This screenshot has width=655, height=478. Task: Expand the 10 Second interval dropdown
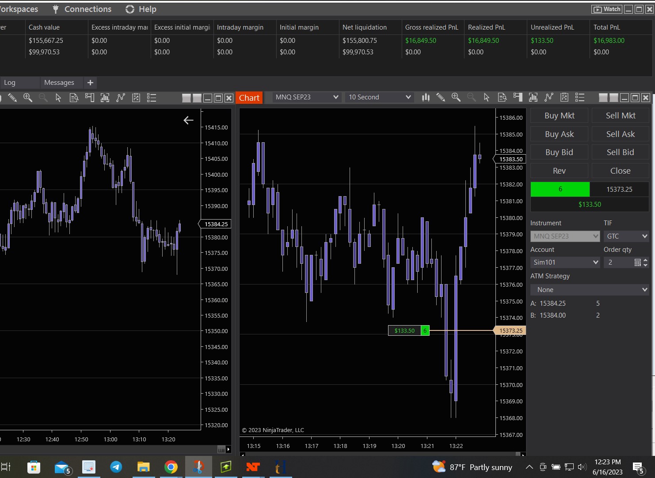pyautogui.click(x=380, y=97)
